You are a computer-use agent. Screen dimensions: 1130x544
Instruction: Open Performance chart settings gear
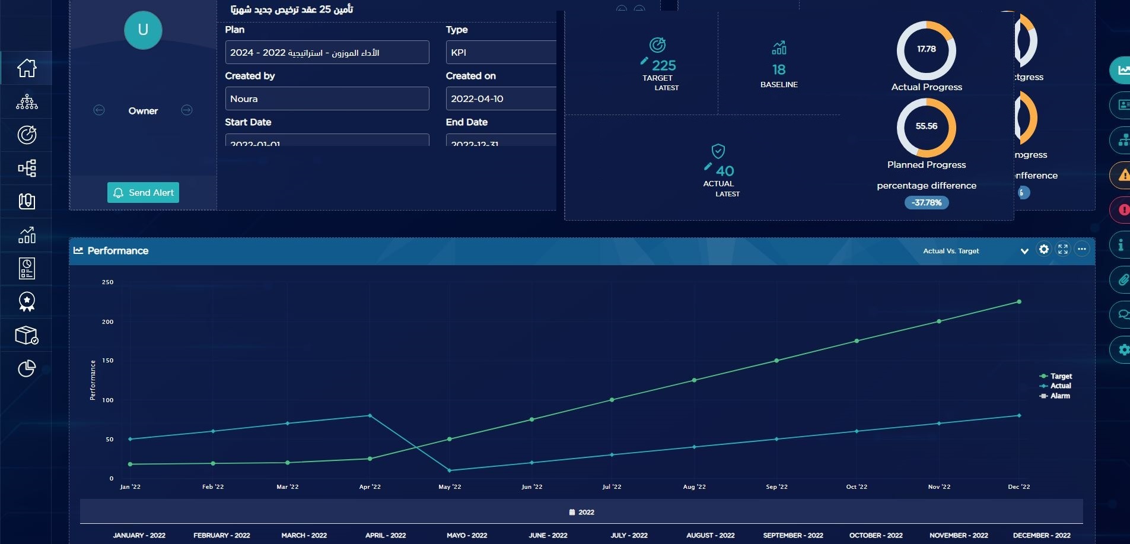[x=1044, y=249]
